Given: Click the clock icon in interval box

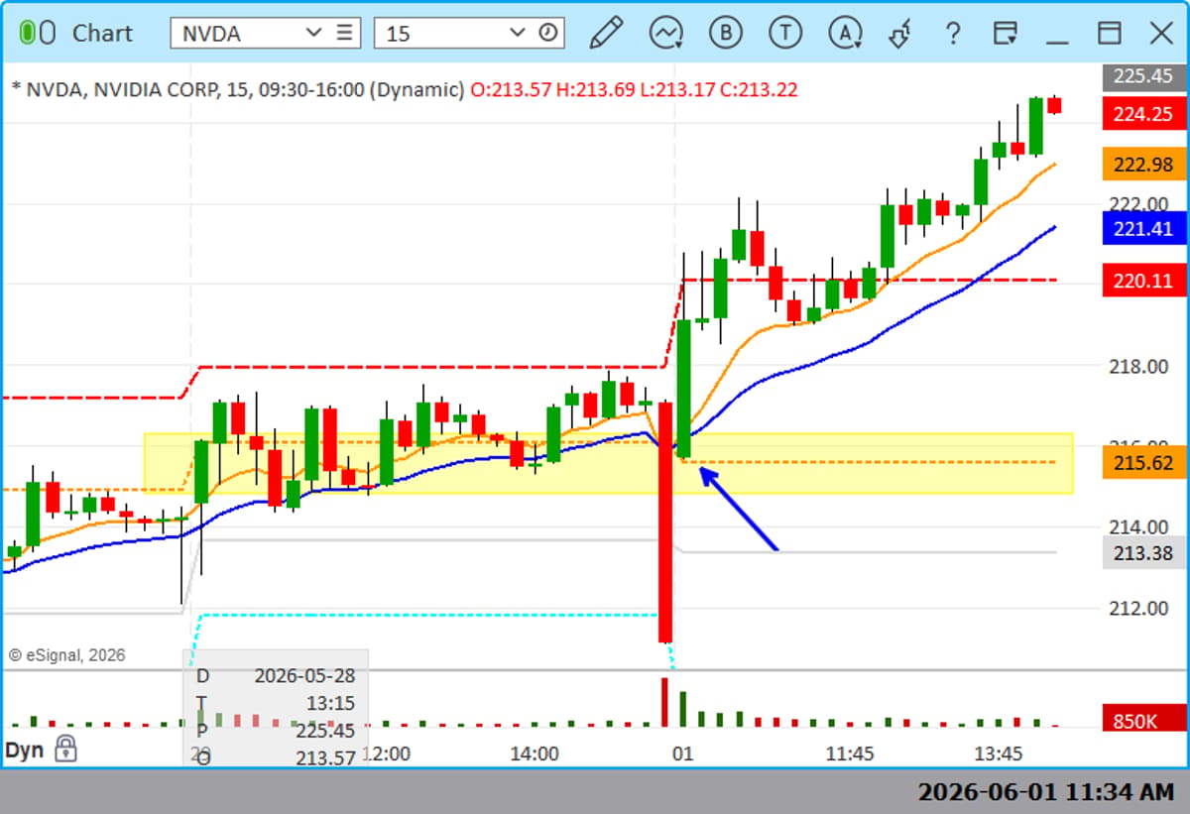Looking at the screenshot, I should tap(548, 33).
